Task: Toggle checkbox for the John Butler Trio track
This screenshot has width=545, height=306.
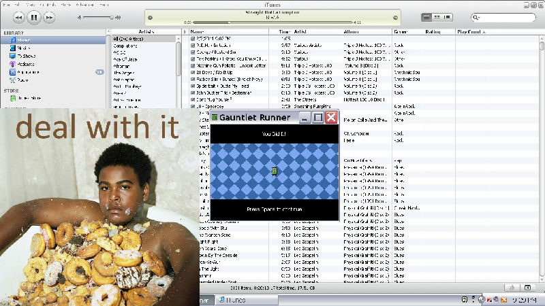Action: pyautogui.click(x=193, y=93)
